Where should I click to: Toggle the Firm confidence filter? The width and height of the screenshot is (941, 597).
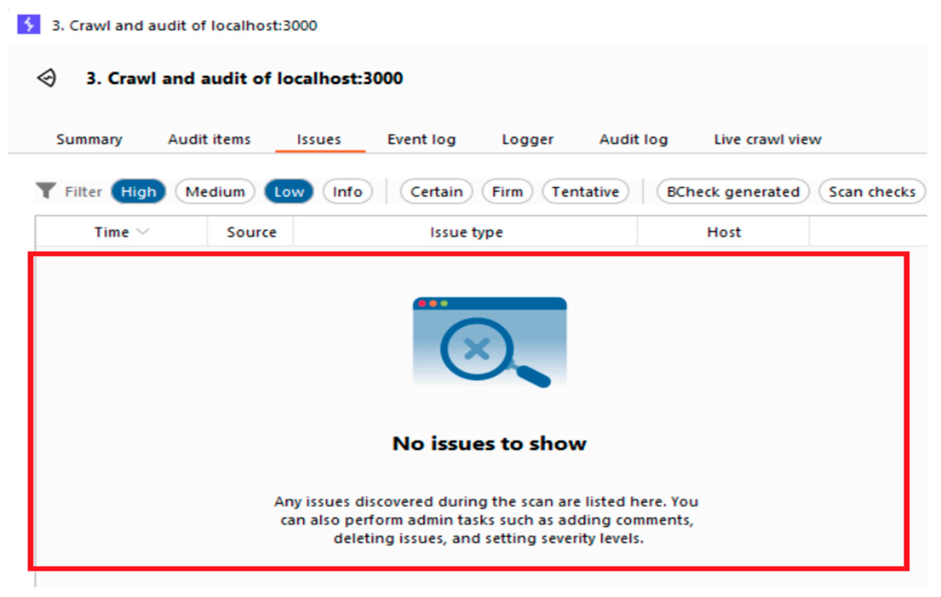(507, 192)
